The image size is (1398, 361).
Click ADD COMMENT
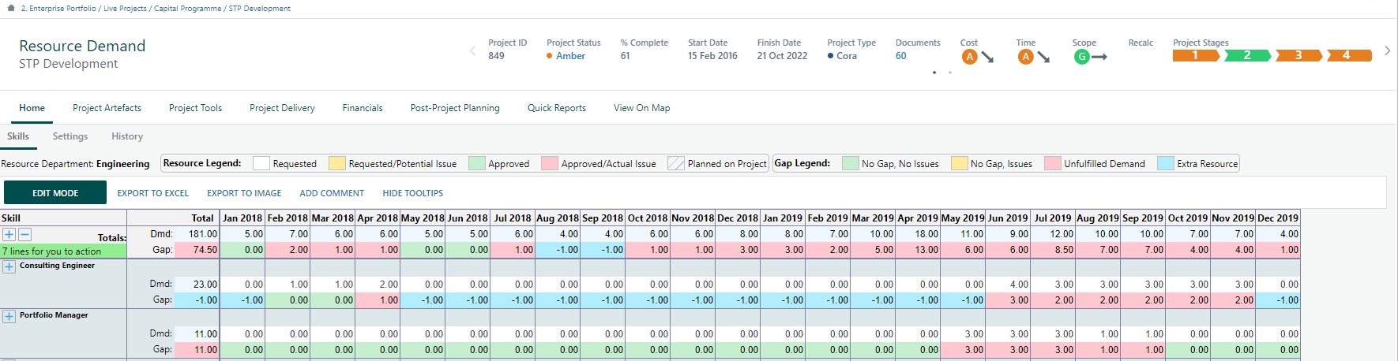(332, 193)
